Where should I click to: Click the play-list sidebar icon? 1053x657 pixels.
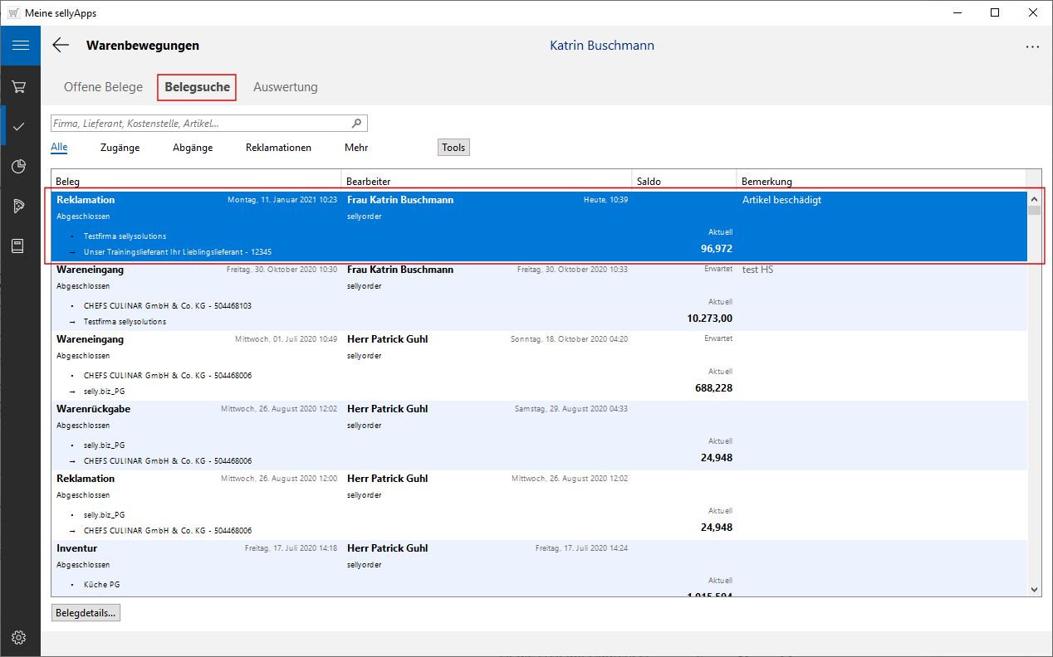[19, 207]
